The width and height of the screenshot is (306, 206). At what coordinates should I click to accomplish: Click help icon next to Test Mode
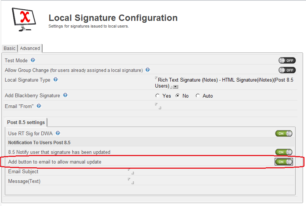click(33, 60)
